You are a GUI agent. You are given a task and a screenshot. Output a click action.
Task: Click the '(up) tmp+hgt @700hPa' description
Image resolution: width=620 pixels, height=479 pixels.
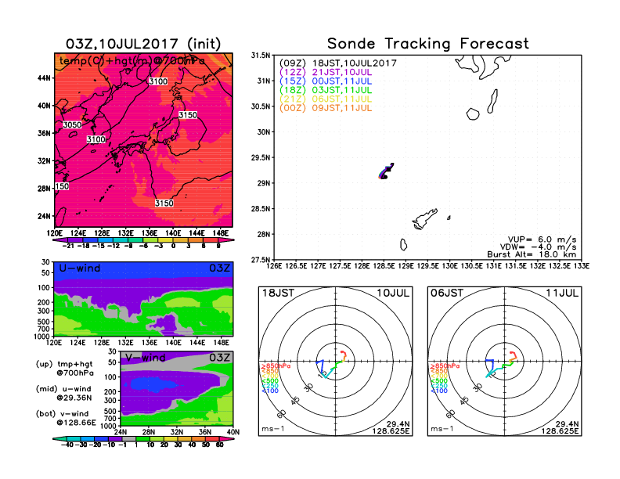point(64,369)
